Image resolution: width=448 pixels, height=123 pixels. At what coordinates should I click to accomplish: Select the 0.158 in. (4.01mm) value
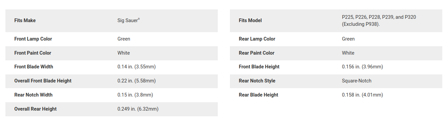[362, 95]
